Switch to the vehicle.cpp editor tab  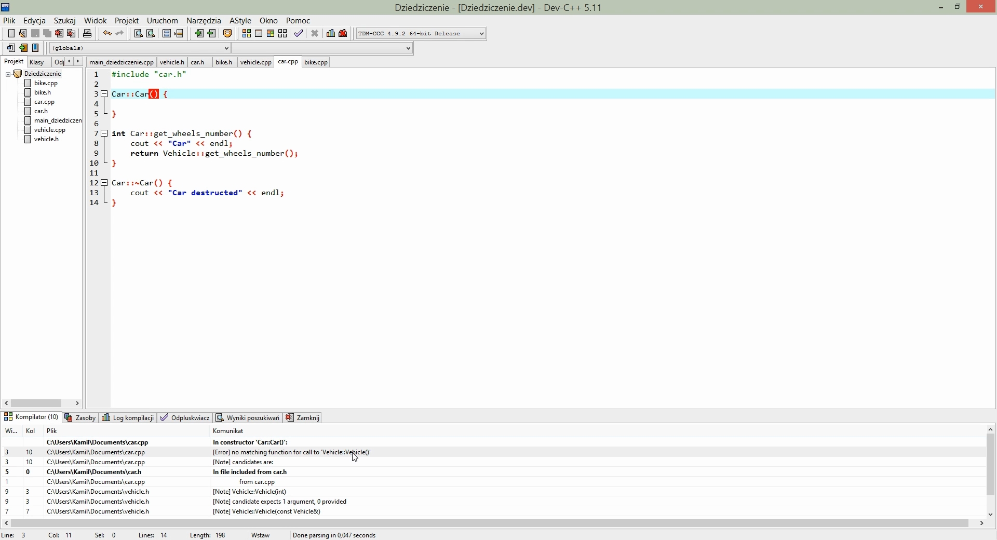click(x=255, y=62)
